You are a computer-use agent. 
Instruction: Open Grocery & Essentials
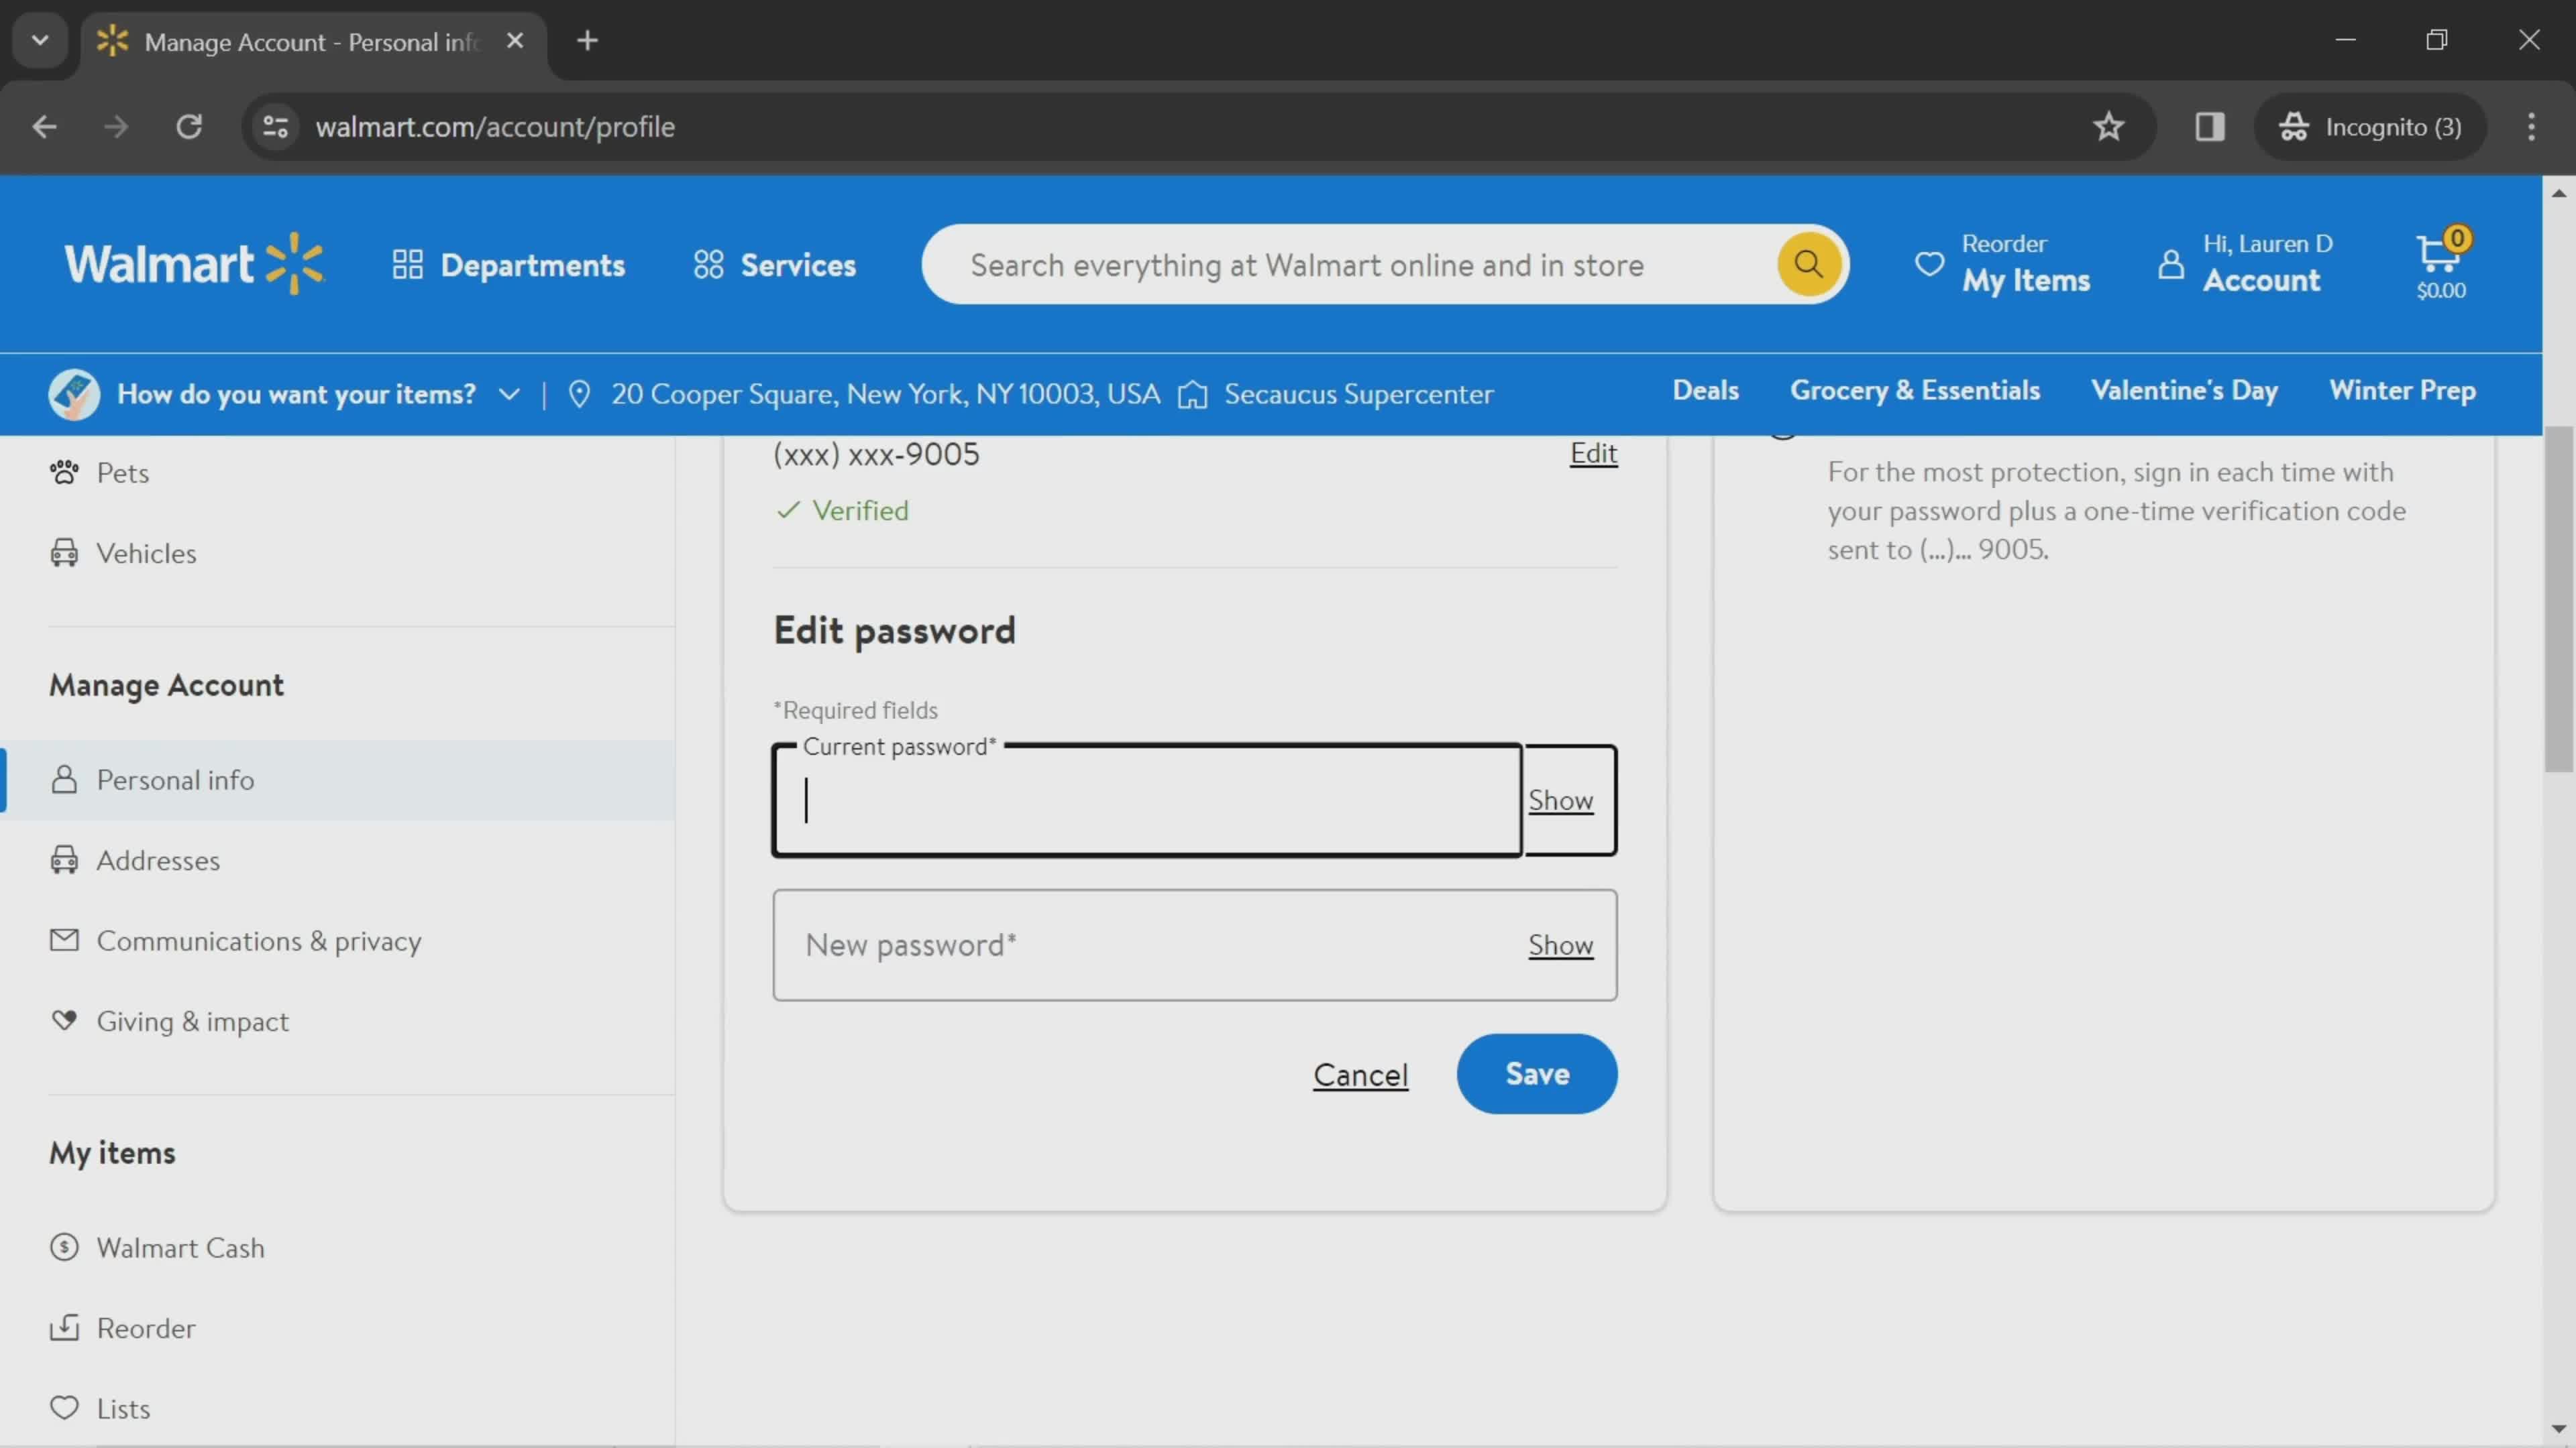[x=1914, y=391]
